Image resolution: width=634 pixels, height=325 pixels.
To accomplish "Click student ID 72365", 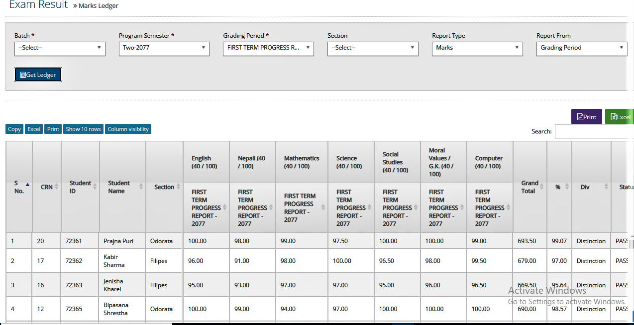I will 74,309.
